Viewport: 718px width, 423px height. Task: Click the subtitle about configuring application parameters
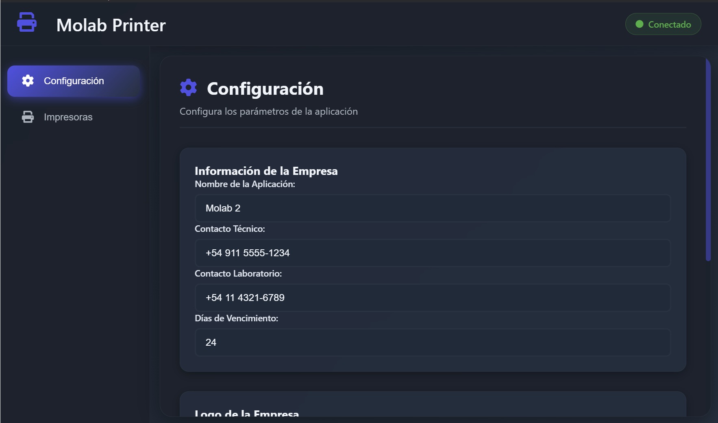click(x=268, y=111)
